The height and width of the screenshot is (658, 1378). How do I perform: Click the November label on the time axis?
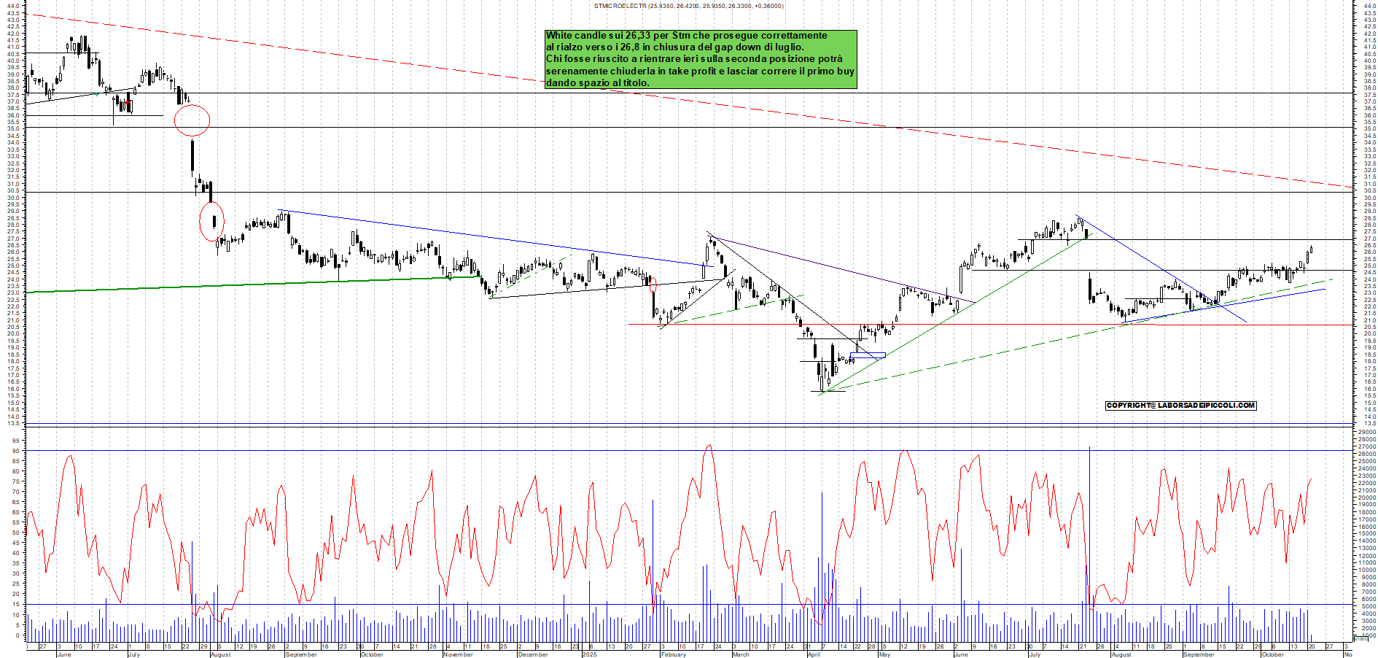[x=459, y=654]
